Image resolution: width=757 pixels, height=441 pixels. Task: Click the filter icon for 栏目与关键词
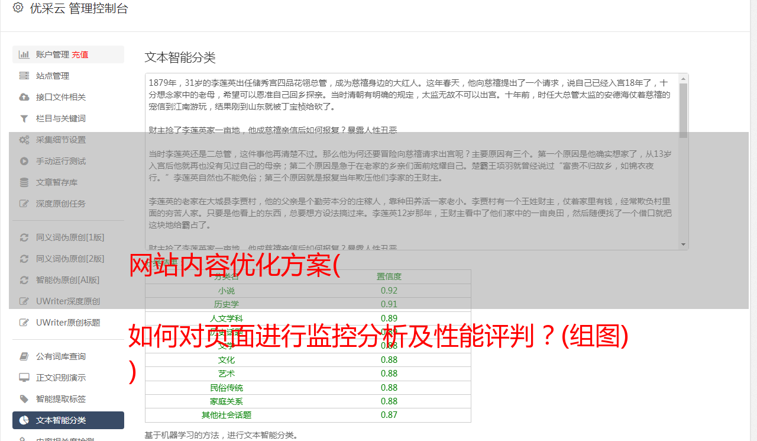(24, 118)
